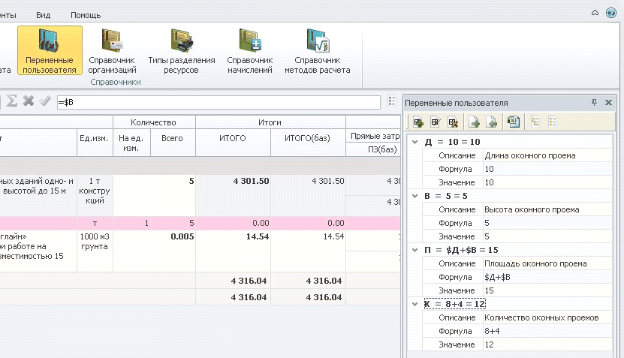This screenshot has width=624, height=358.
Task: Add a new user variable
Action: point(418,122)
